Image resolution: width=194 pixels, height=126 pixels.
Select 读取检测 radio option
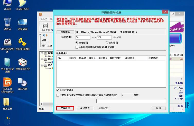point(112,43)
